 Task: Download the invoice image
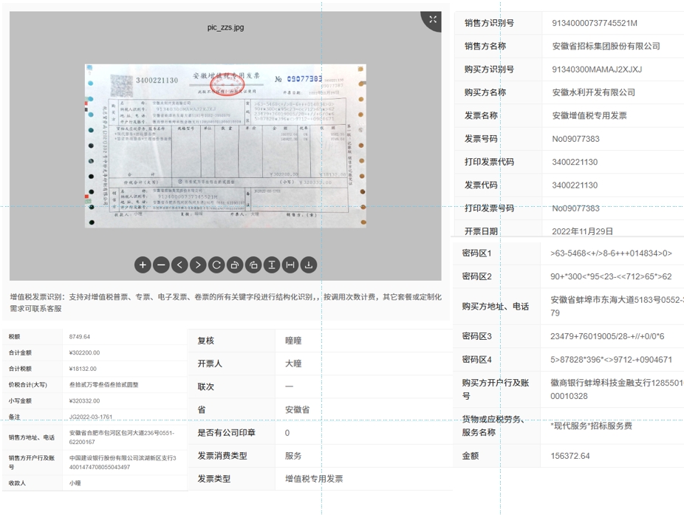click(309, 265)
